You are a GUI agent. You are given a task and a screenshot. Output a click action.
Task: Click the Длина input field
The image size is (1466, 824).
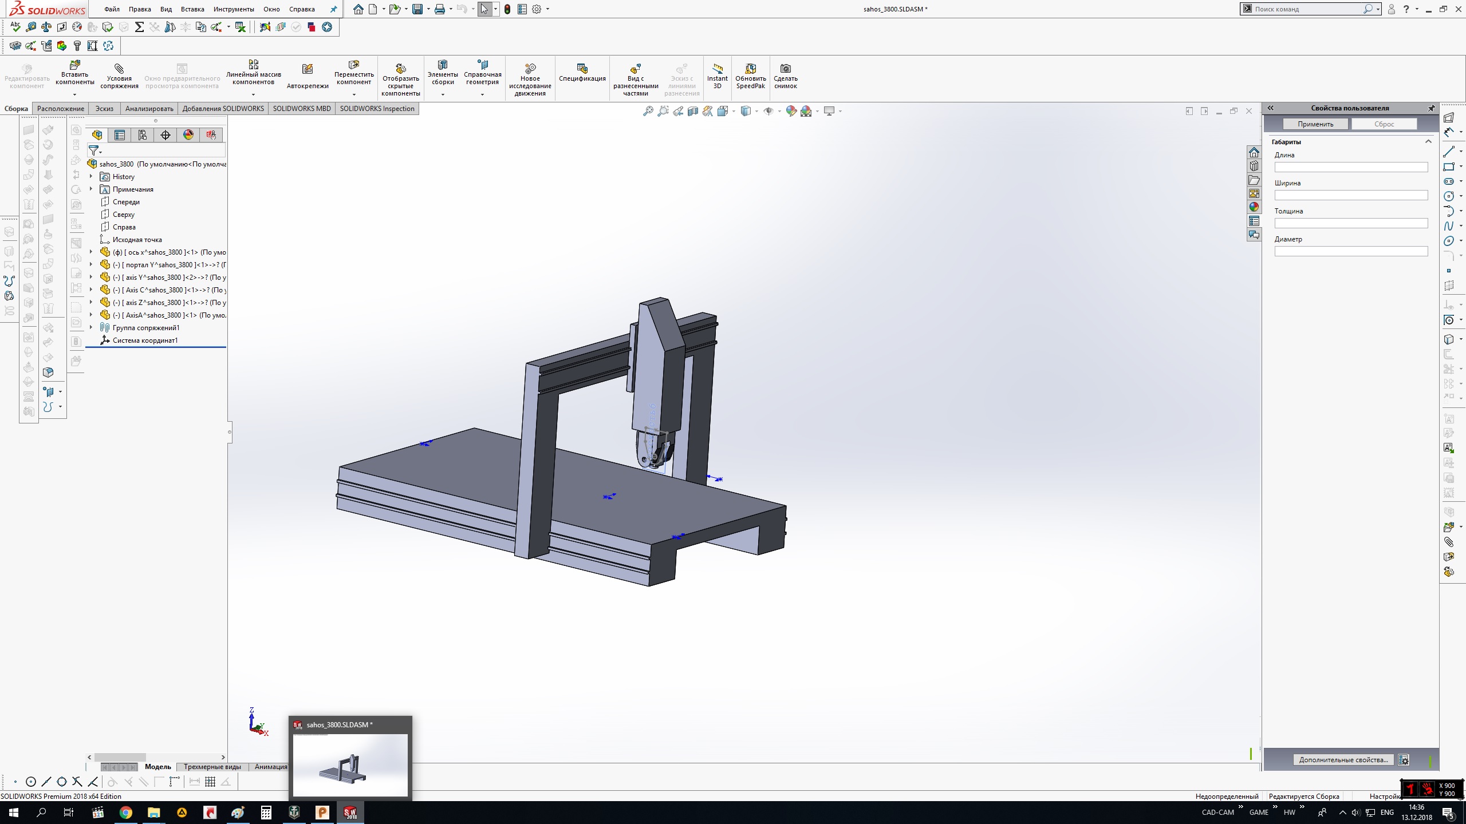[x=1351, y=167]
